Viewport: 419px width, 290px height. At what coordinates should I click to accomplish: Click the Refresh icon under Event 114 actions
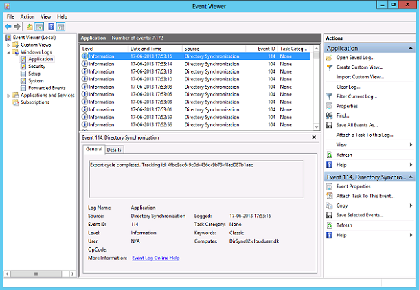(x=329, y=225)
